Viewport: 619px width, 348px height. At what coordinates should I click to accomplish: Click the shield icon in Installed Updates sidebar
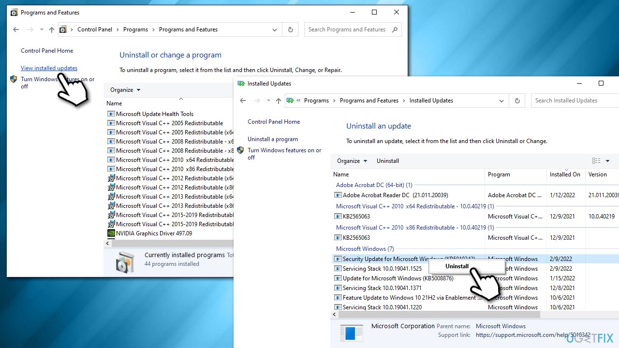point(240,150)
